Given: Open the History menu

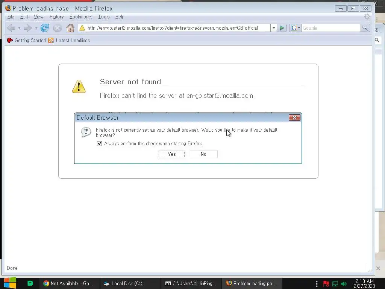Looking at the screenshot, I should tap(57, 17).
